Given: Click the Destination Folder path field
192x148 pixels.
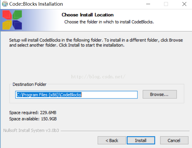Looking at the screenshot, I should [x=76, y=95].
